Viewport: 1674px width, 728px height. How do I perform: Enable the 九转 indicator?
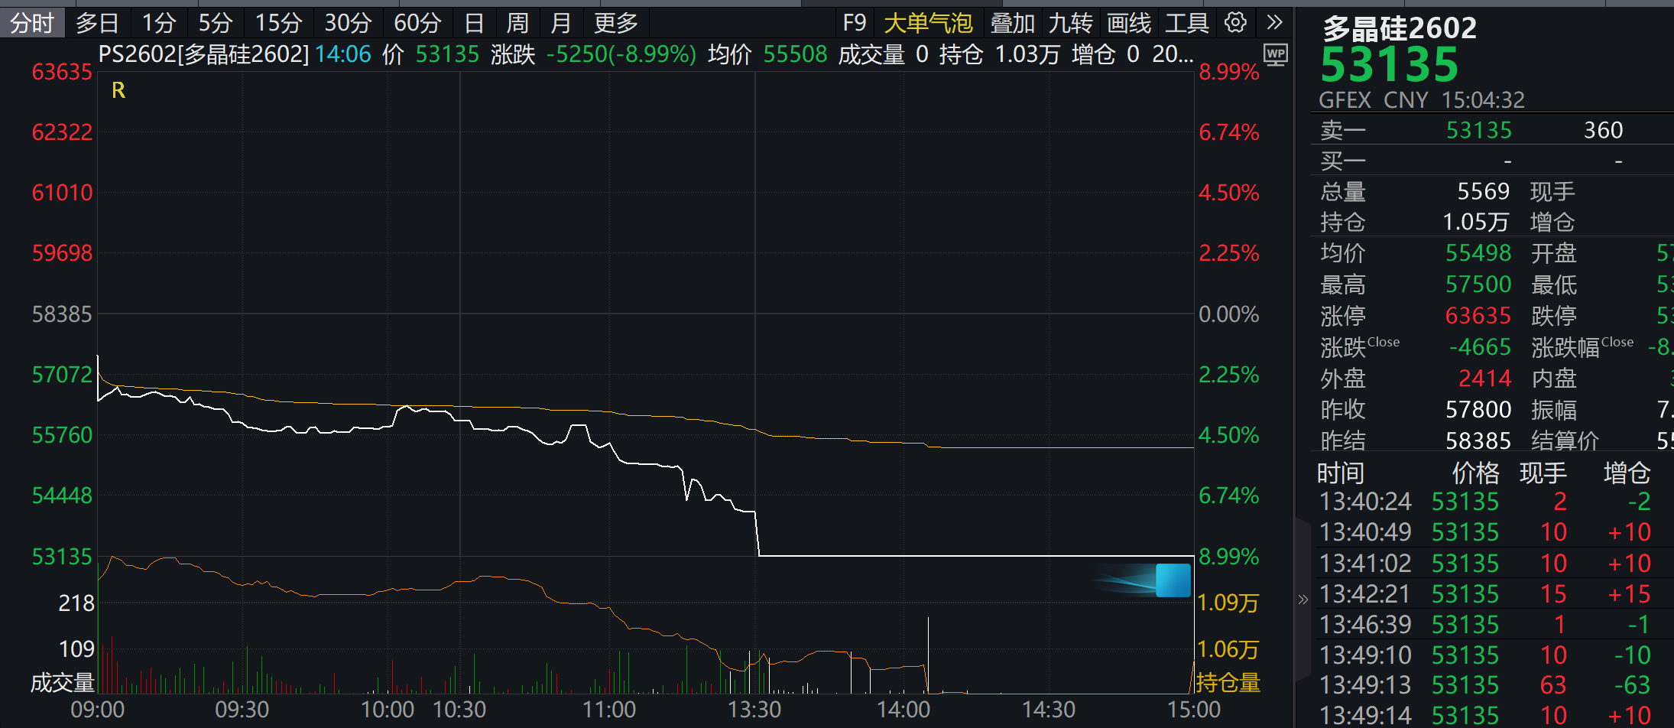pos(1070,24)
